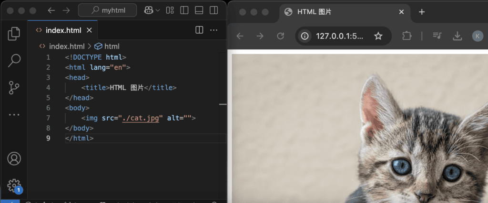
Task: Go forward in the browser
Action: (260, 36)
